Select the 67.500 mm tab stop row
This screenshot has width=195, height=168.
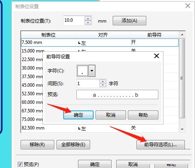pyautogui.click(x=32, y=111)
